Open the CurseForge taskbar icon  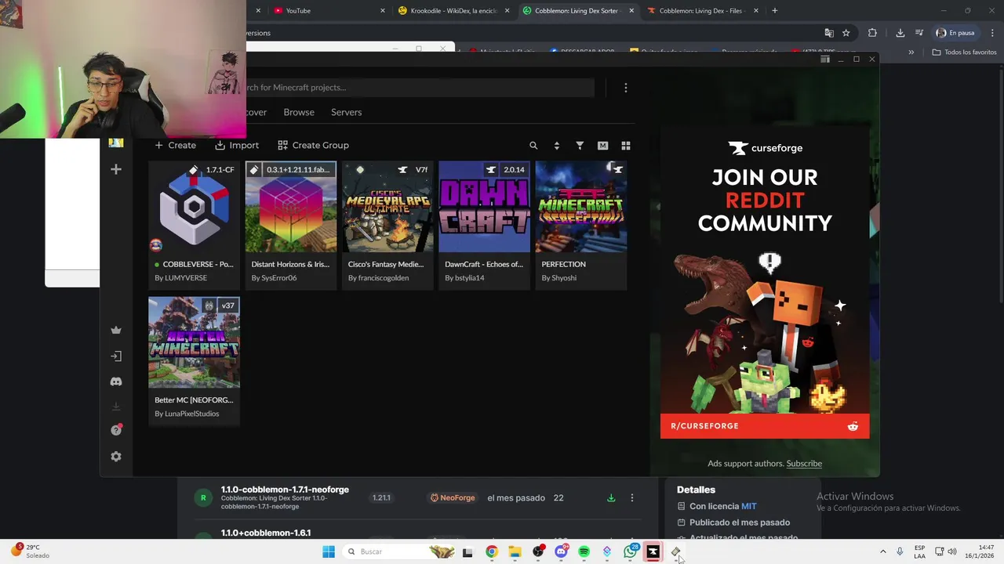(x=653, y=551)
